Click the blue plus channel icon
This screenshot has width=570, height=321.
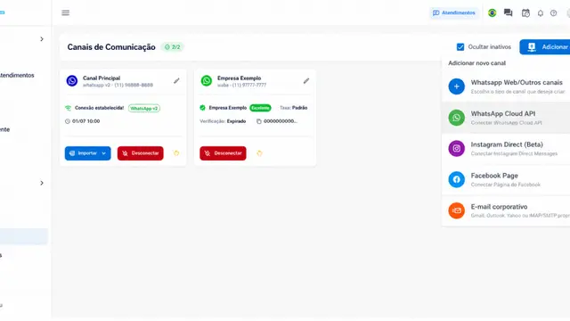tap(457, 86)
